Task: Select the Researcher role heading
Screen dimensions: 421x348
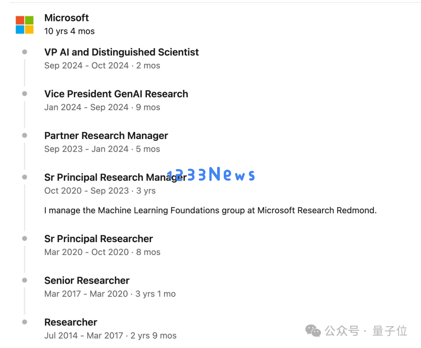Action: tap(71, 322)
